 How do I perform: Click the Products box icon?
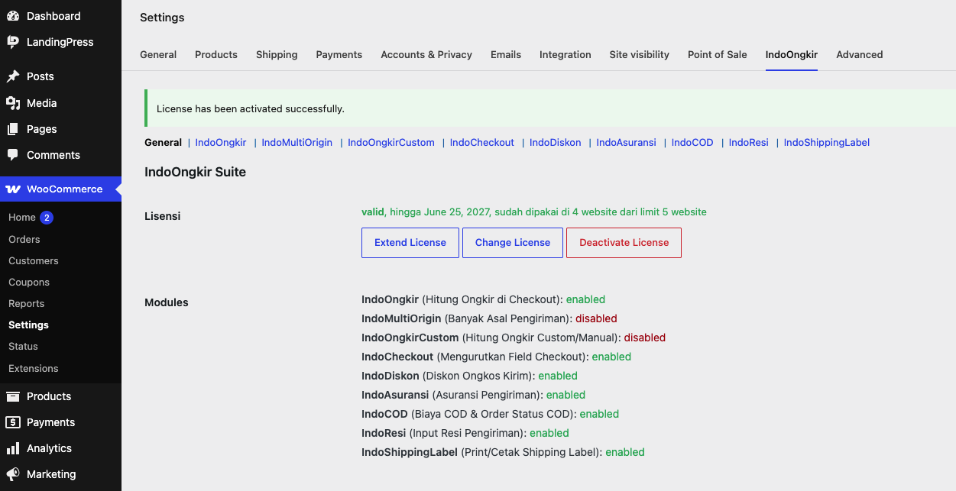[x=13, y=396]
